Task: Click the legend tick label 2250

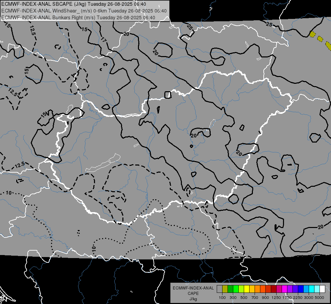Action: (x=298, y=298)
